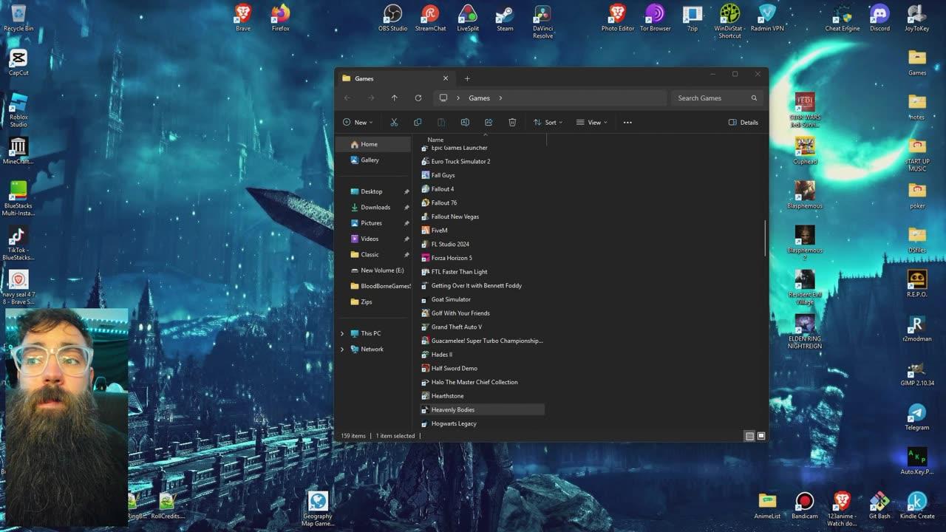Go up one folder level arrow
Viewport: 946px width, 532px height.
tap(395, 98)
